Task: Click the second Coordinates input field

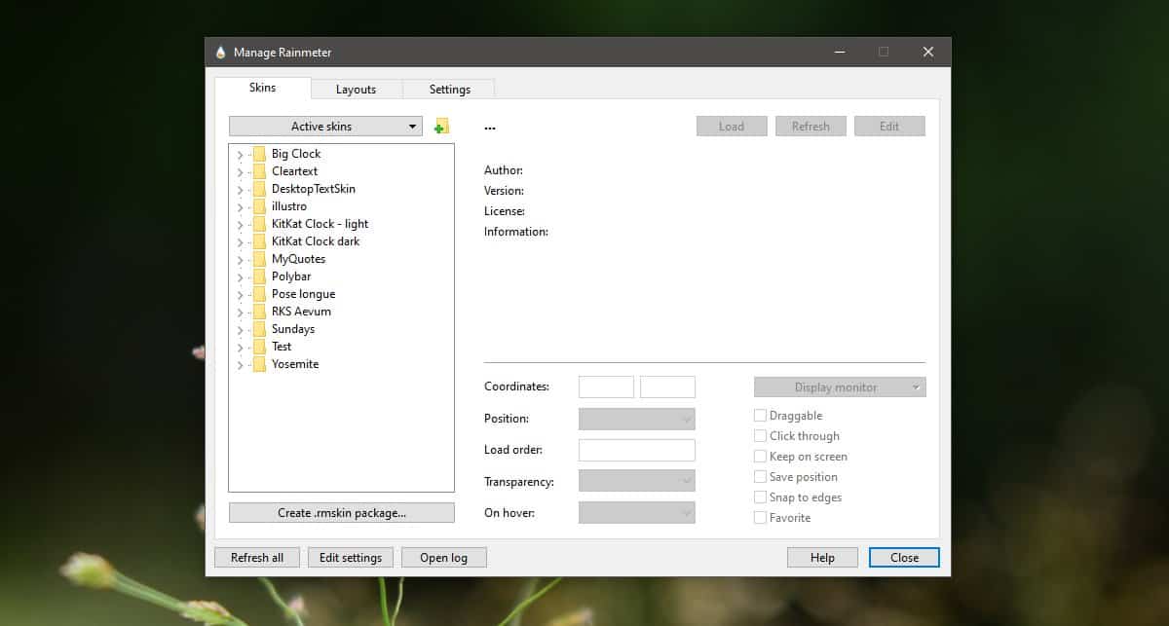Action: [x=667, y=387]
